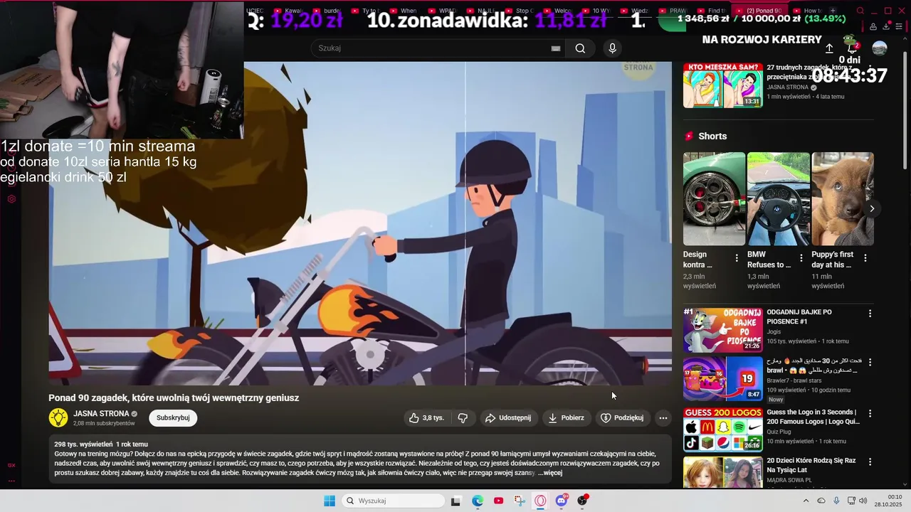Open clock and date 00:10 in tray

[x=888, y=501]
